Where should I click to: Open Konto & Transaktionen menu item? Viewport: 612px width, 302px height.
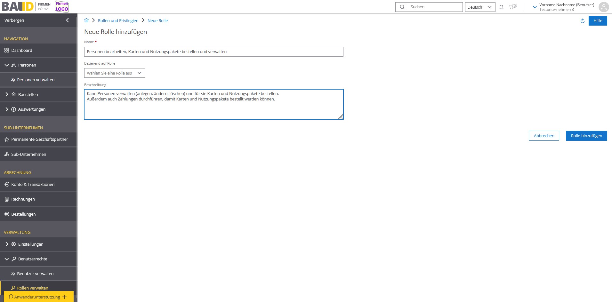[33, 184]
